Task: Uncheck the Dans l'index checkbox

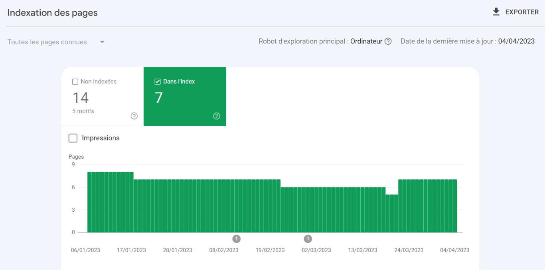Action: click(157, 81)
